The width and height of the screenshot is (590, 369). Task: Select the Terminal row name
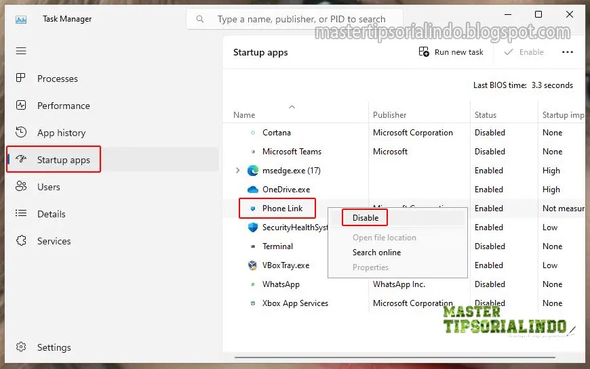277,246
